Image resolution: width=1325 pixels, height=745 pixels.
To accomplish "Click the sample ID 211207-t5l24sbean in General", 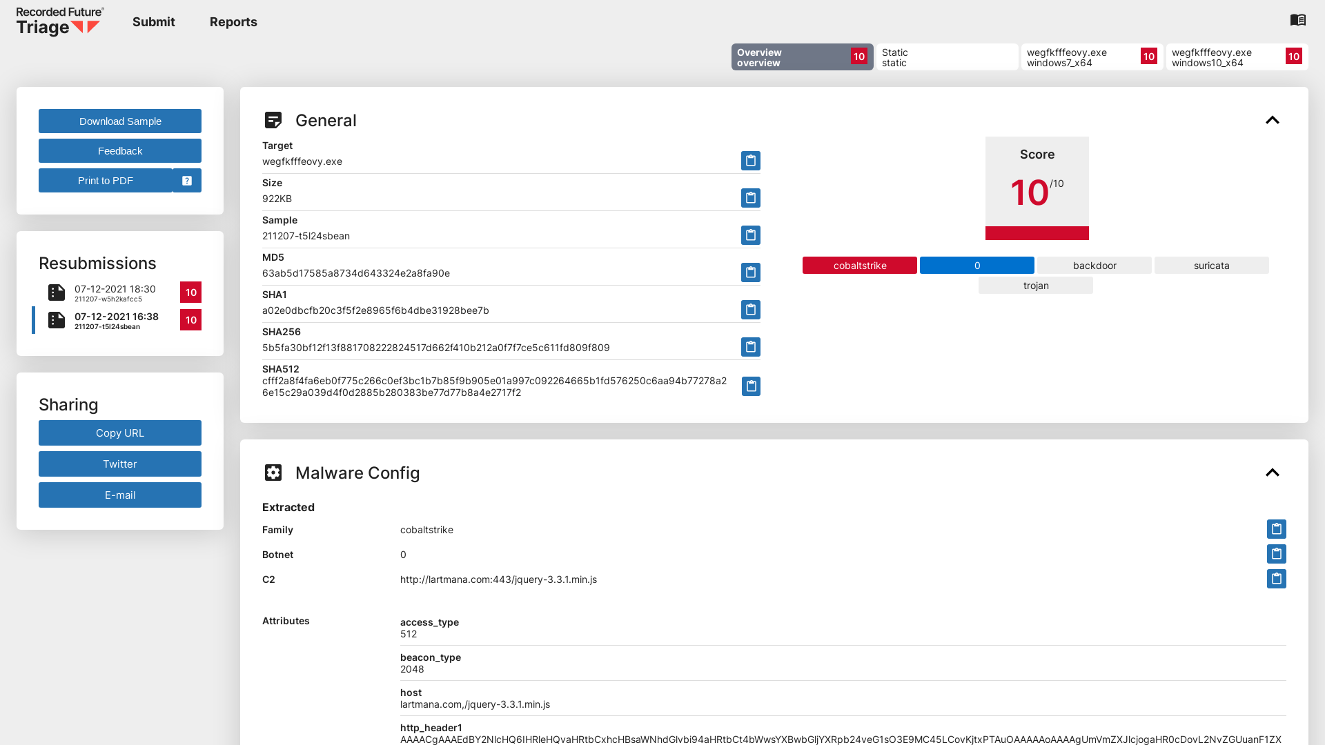I will tap(306, 236).
